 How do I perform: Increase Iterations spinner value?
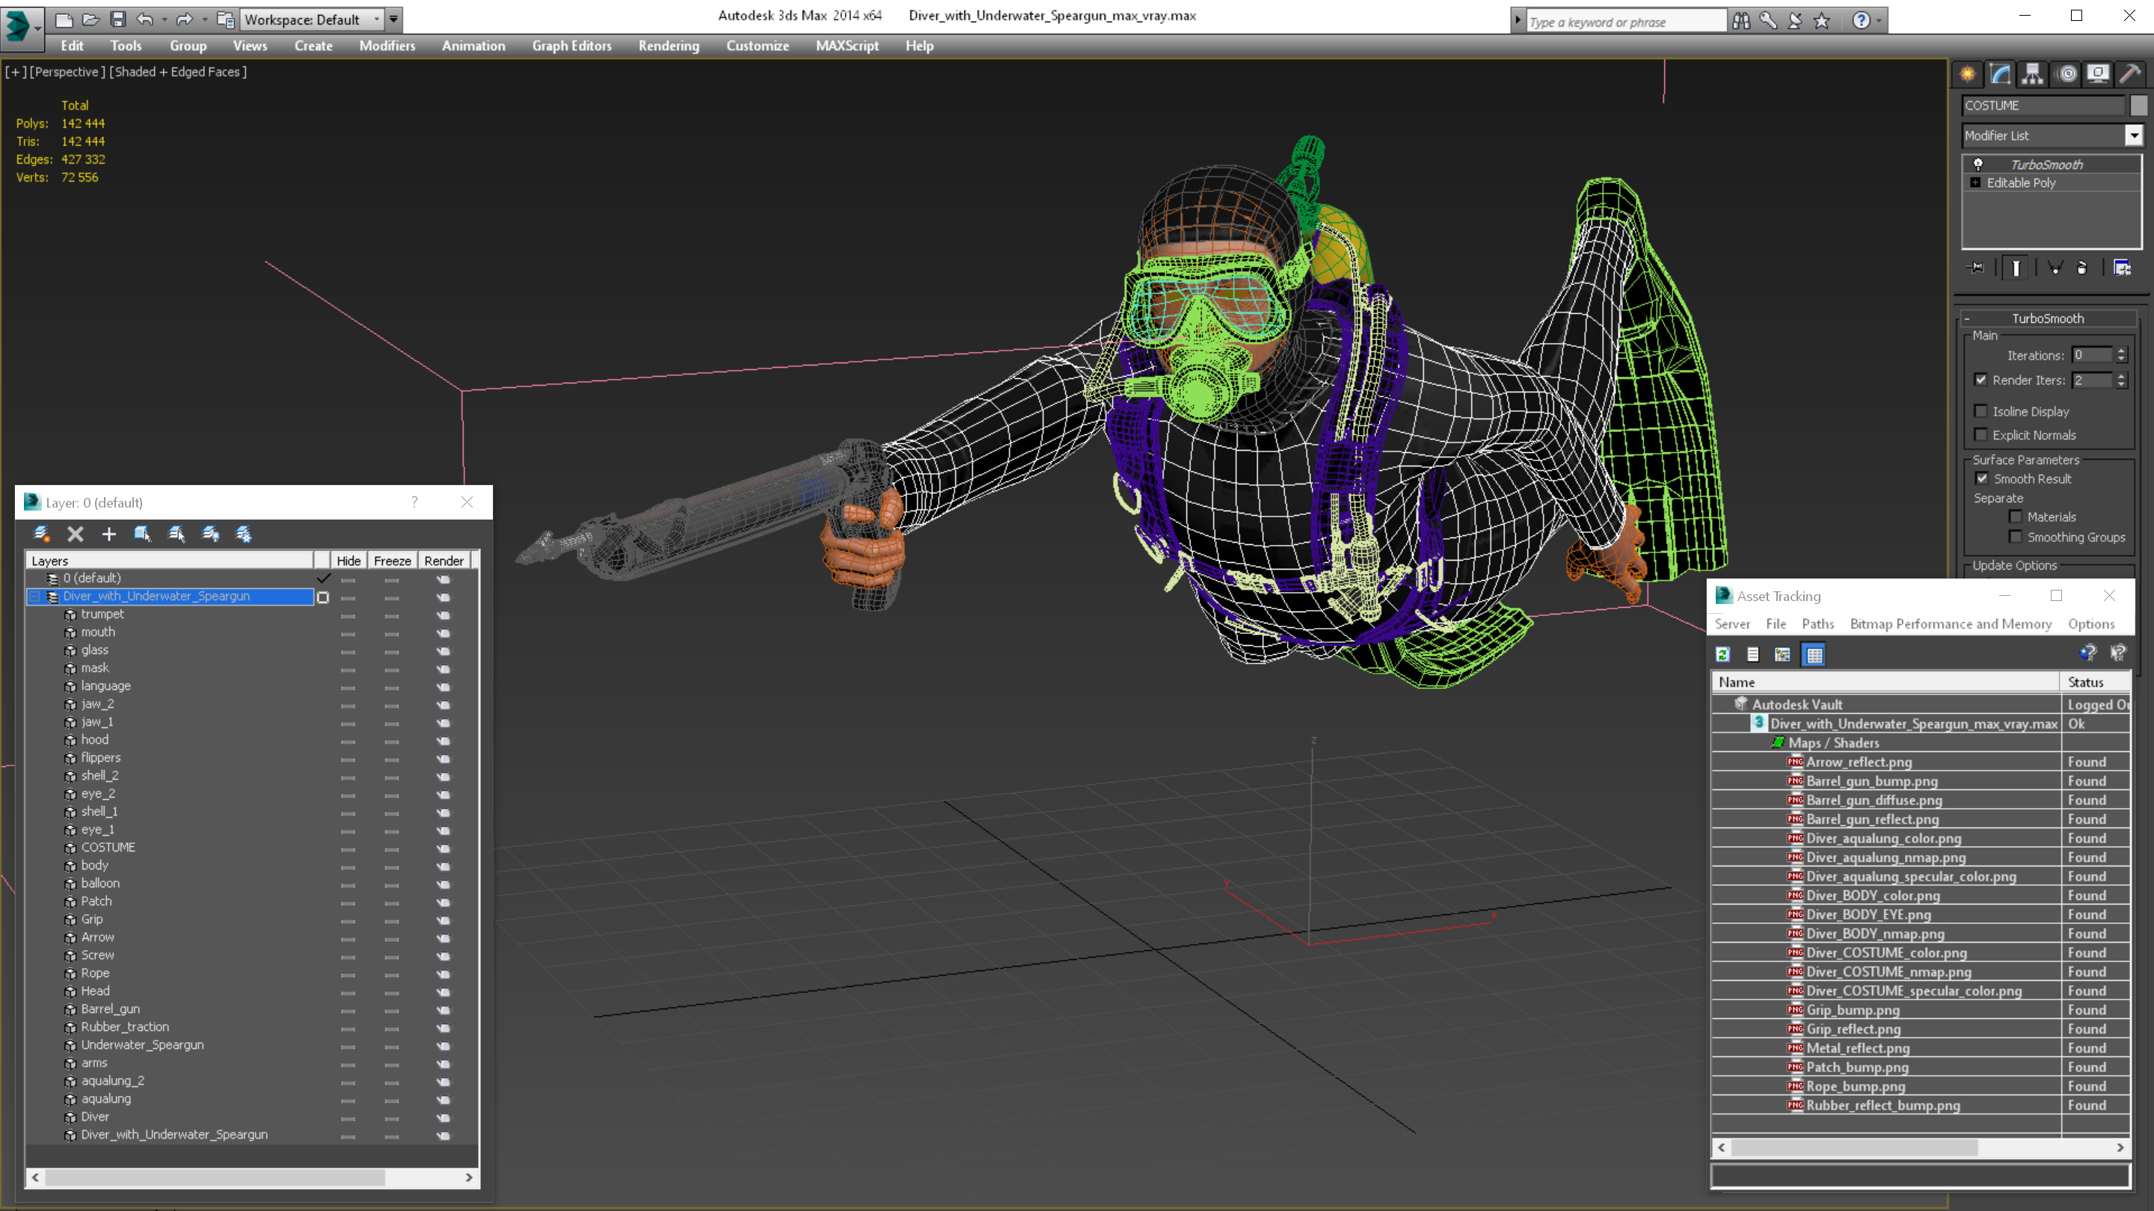(2121, 351)
